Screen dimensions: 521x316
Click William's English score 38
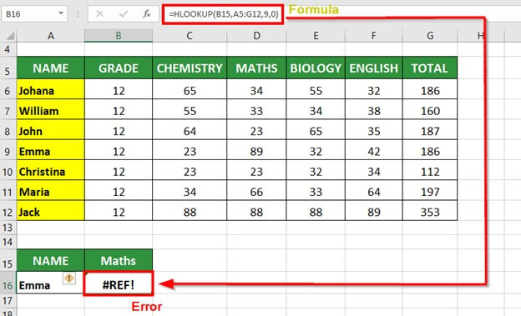(374, 109)
